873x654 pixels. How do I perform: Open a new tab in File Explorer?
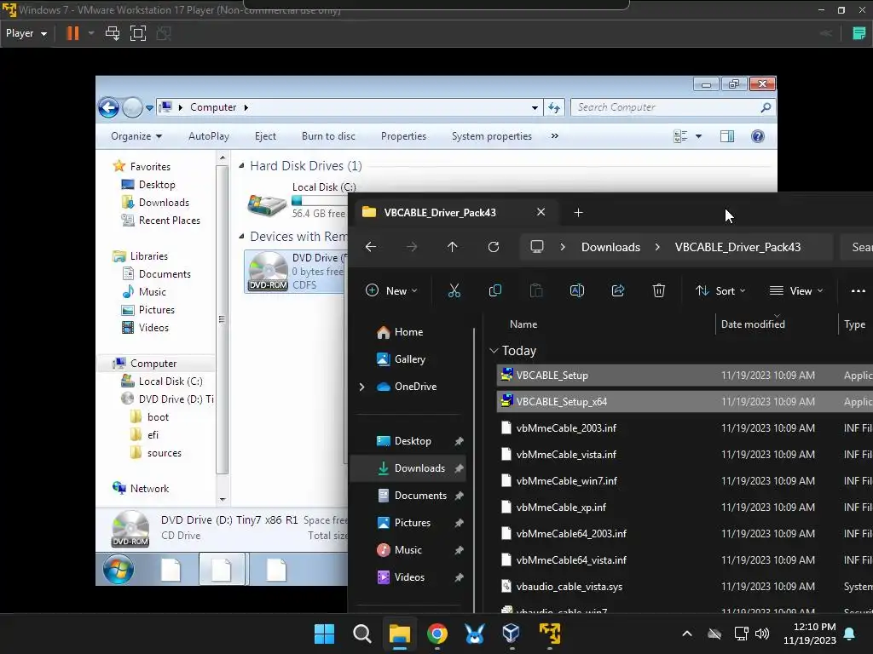coord(579,212)
